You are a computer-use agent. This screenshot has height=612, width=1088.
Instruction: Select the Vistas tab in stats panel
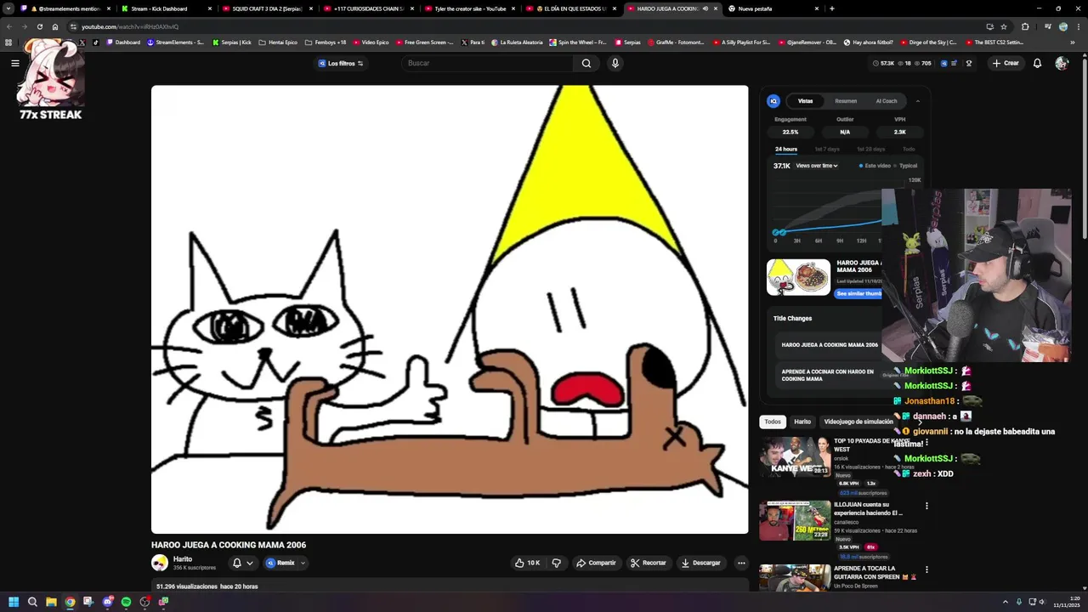tap(805, 101)
